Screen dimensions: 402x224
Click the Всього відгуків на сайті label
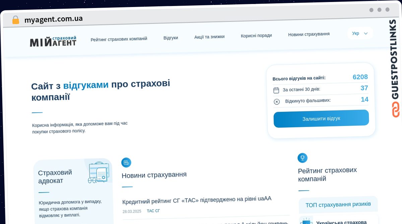point(299,78)
